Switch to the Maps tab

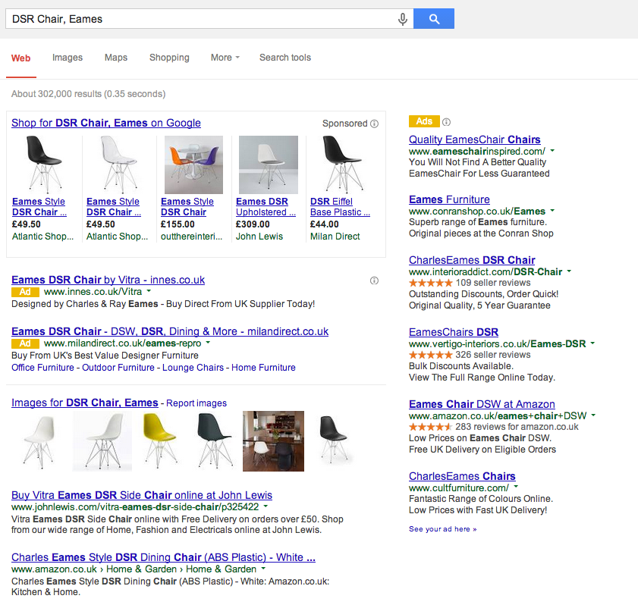116,58
